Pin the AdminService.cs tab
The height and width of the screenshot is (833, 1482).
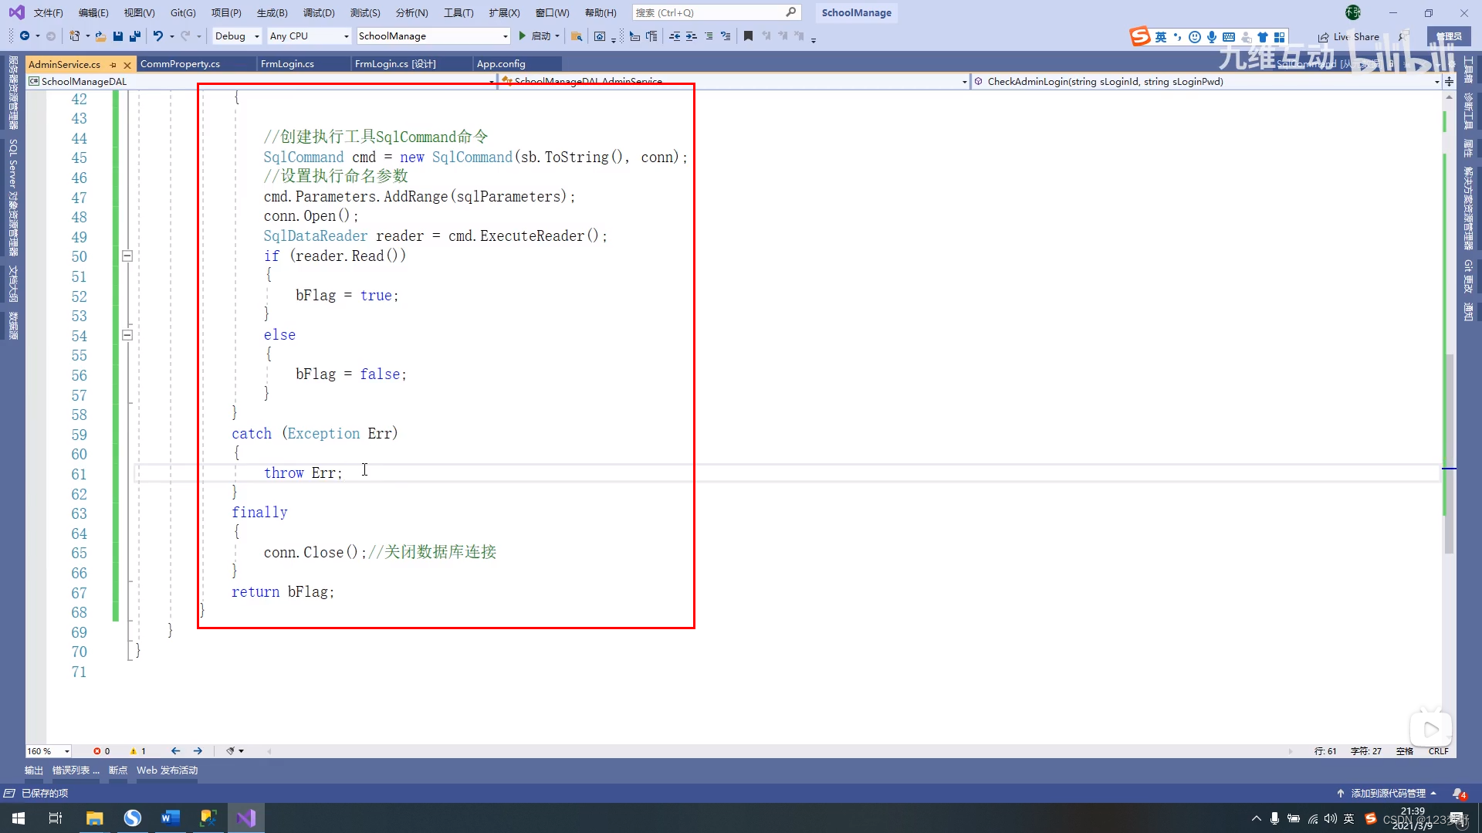tap(113, 65)
